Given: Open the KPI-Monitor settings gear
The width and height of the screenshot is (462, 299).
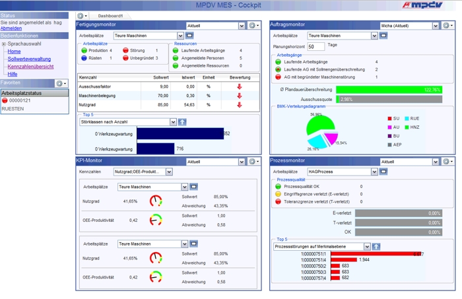Looking at the screenshot, I should click(x=253, y=162).
